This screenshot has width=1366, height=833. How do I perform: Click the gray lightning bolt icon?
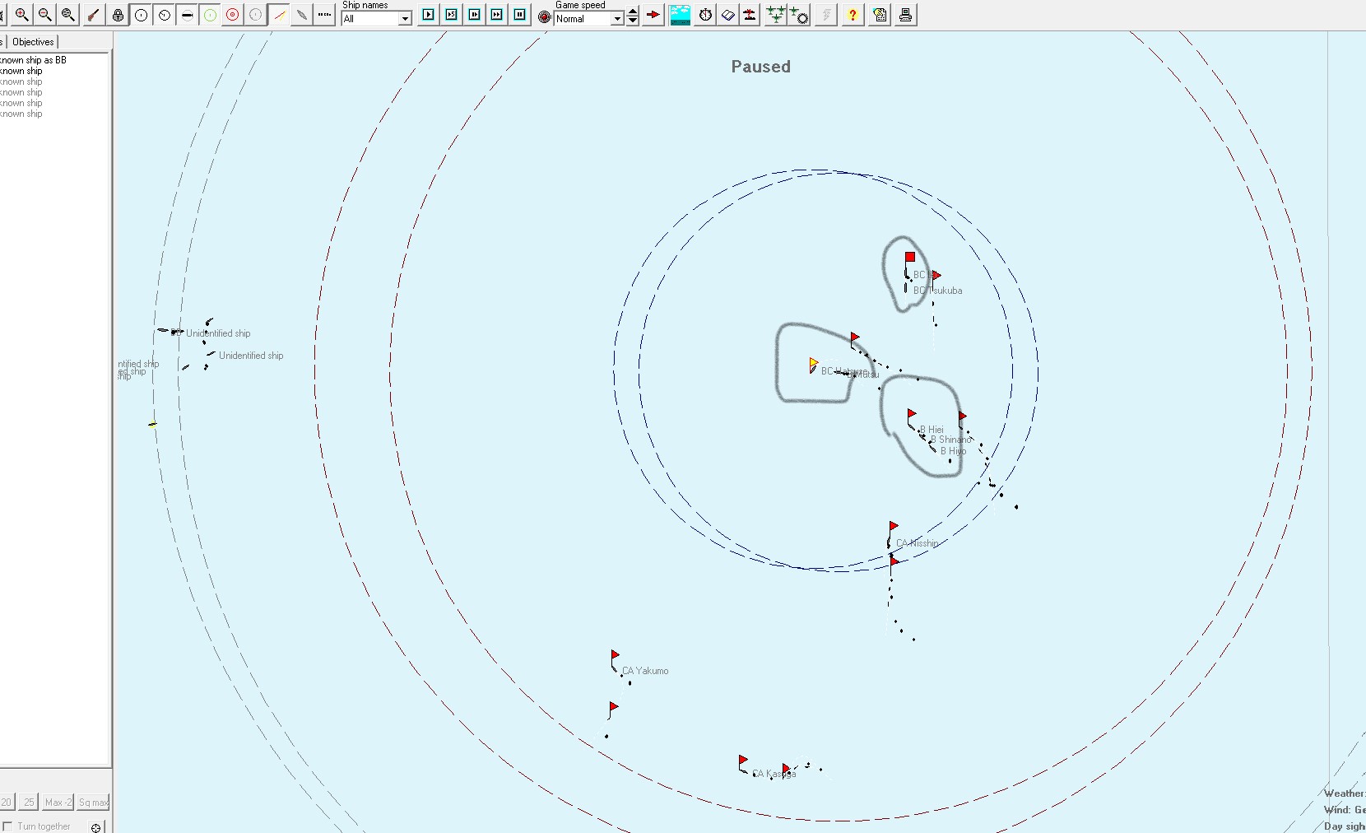pyautogui.click(x=826, y=15)
